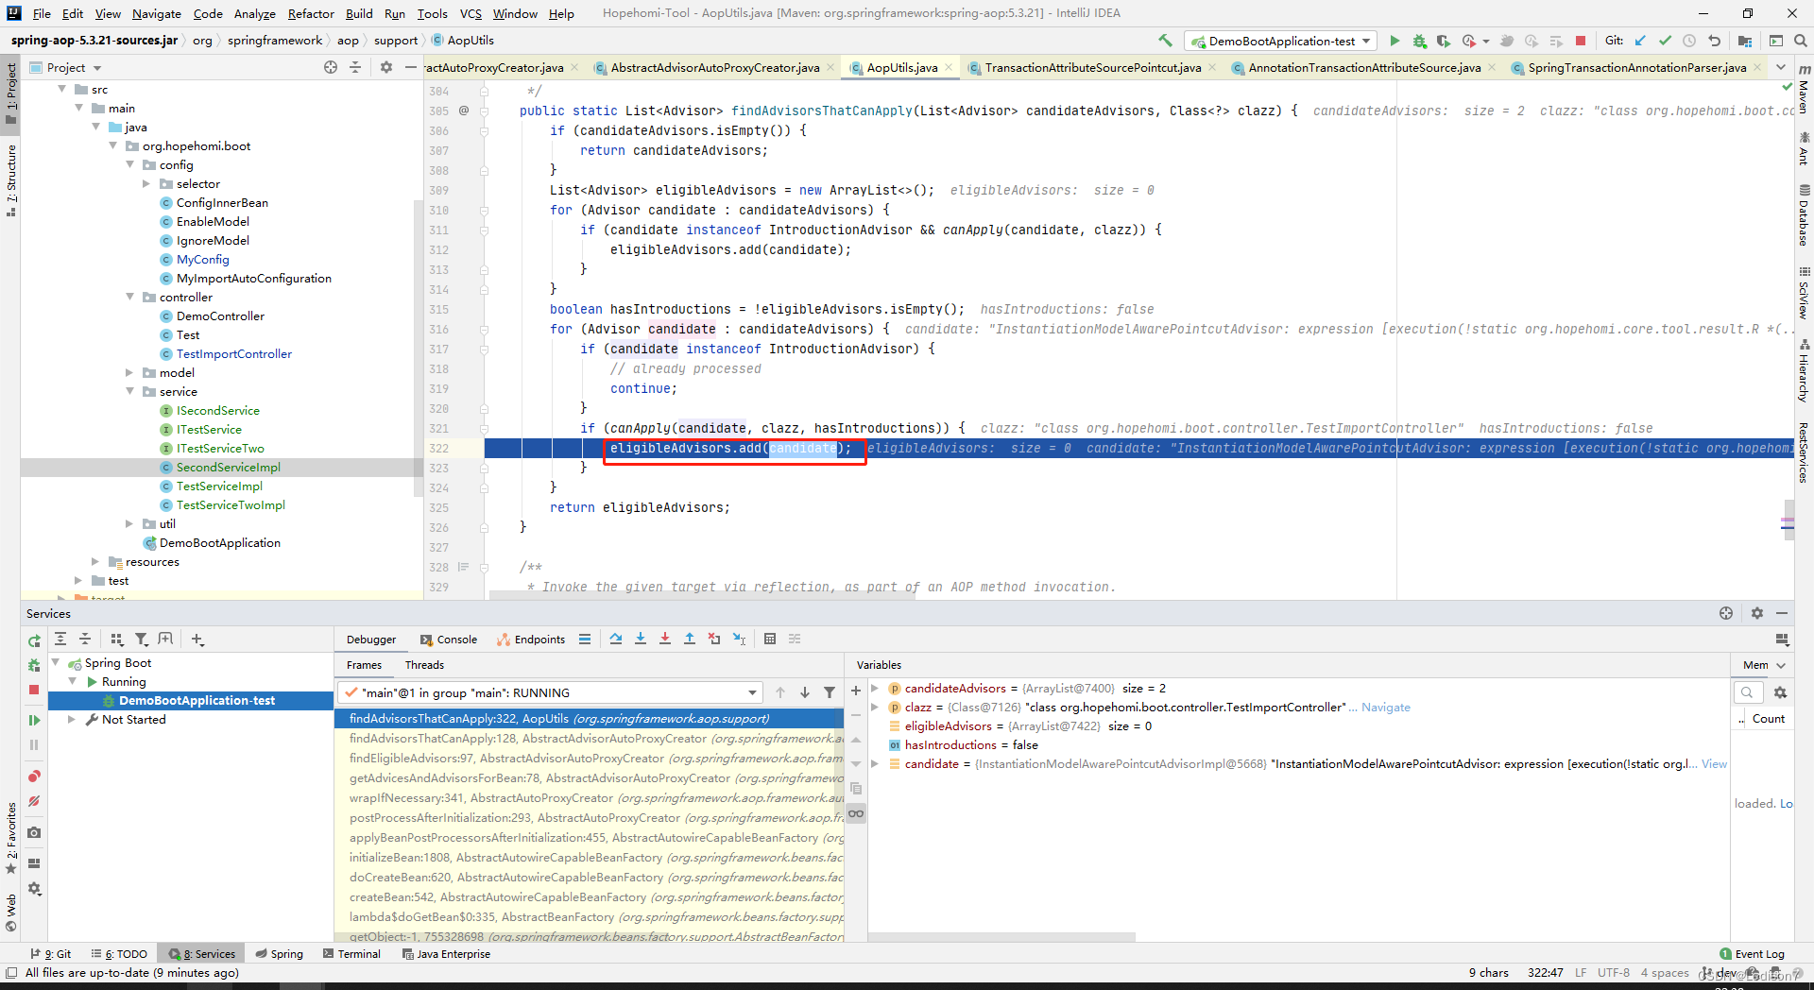This screenshot has width=1814, height=990.
Task: Open TODO tool window button
Action: [x=119, y=954]
